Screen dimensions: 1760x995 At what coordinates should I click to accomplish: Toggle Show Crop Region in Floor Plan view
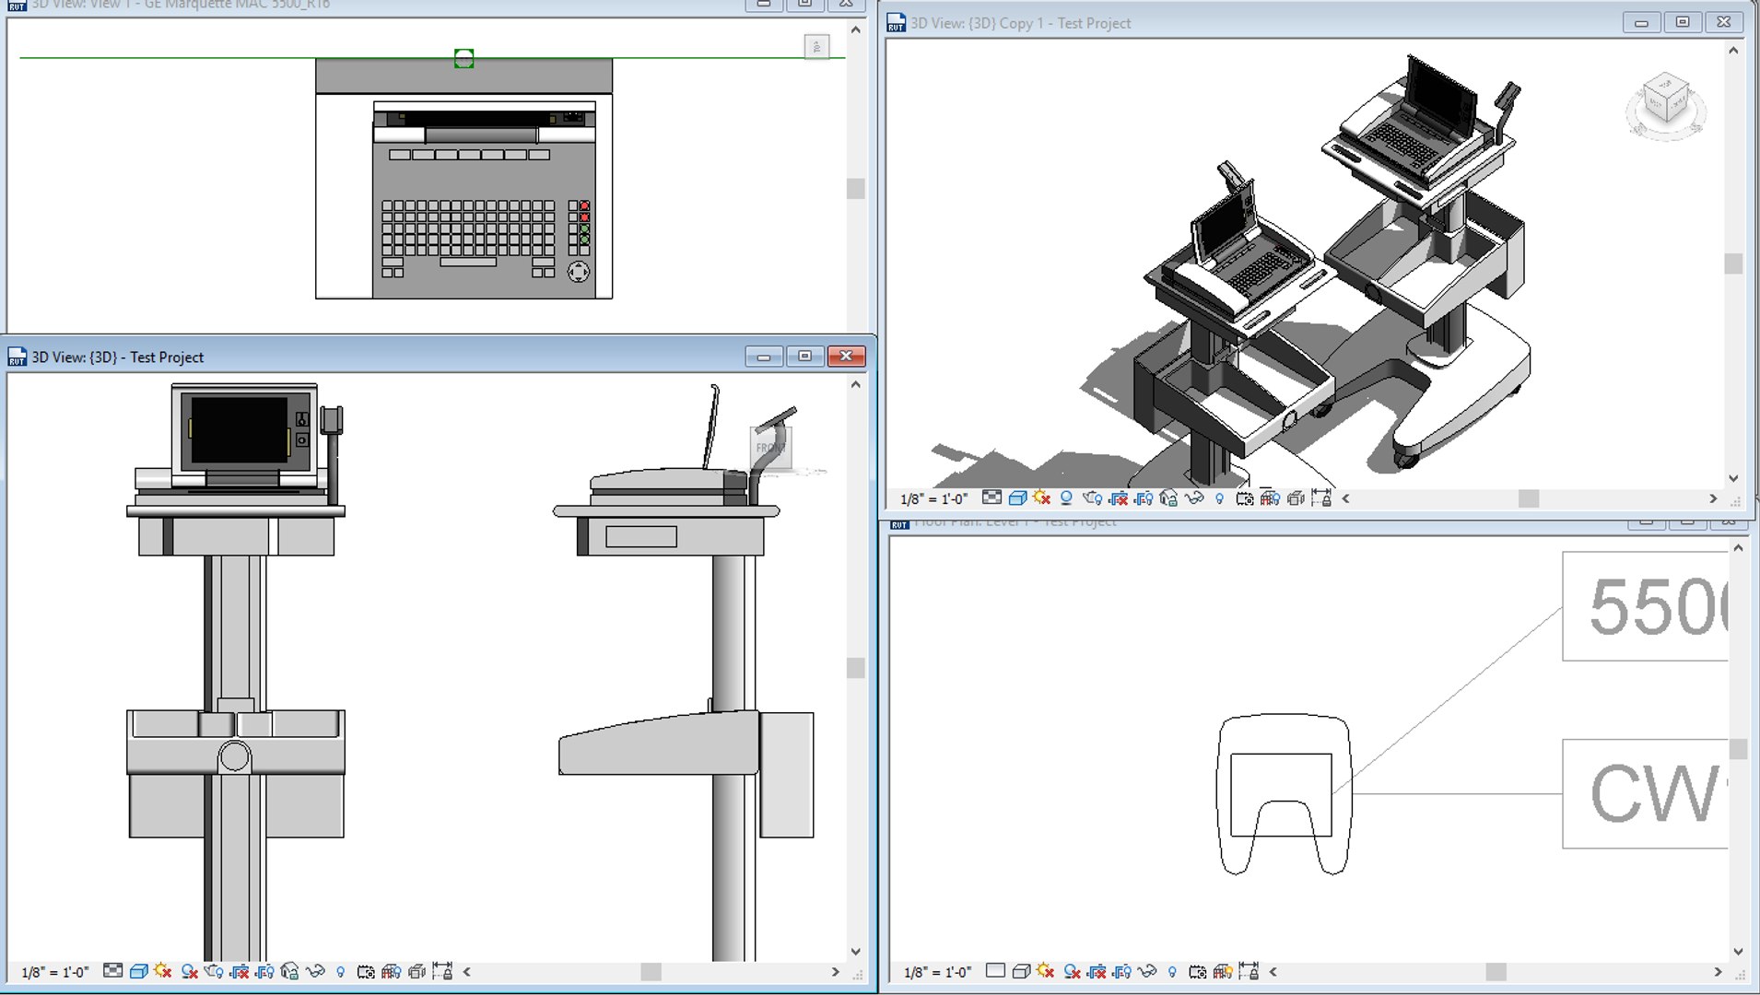1121,971
